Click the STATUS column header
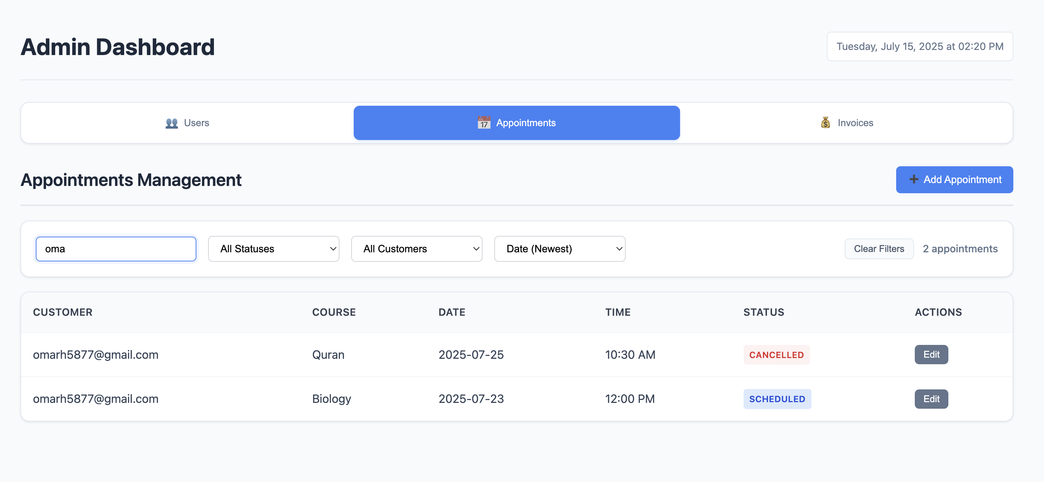This screenshot has width=1044, height=482. [x=764, y=312]
